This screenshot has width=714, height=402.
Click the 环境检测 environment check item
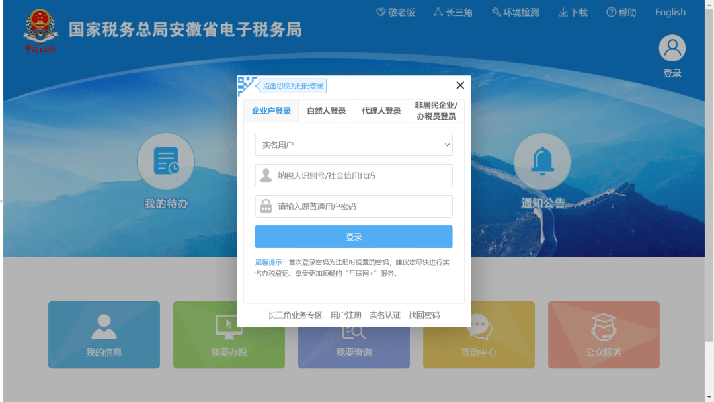click(515, 12)
